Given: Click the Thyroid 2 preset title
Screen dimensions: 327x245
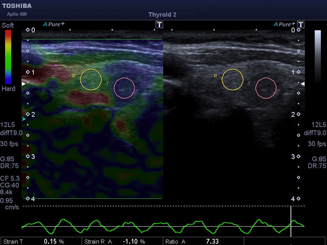Looking at the screenshot, I should coord(162,15).
